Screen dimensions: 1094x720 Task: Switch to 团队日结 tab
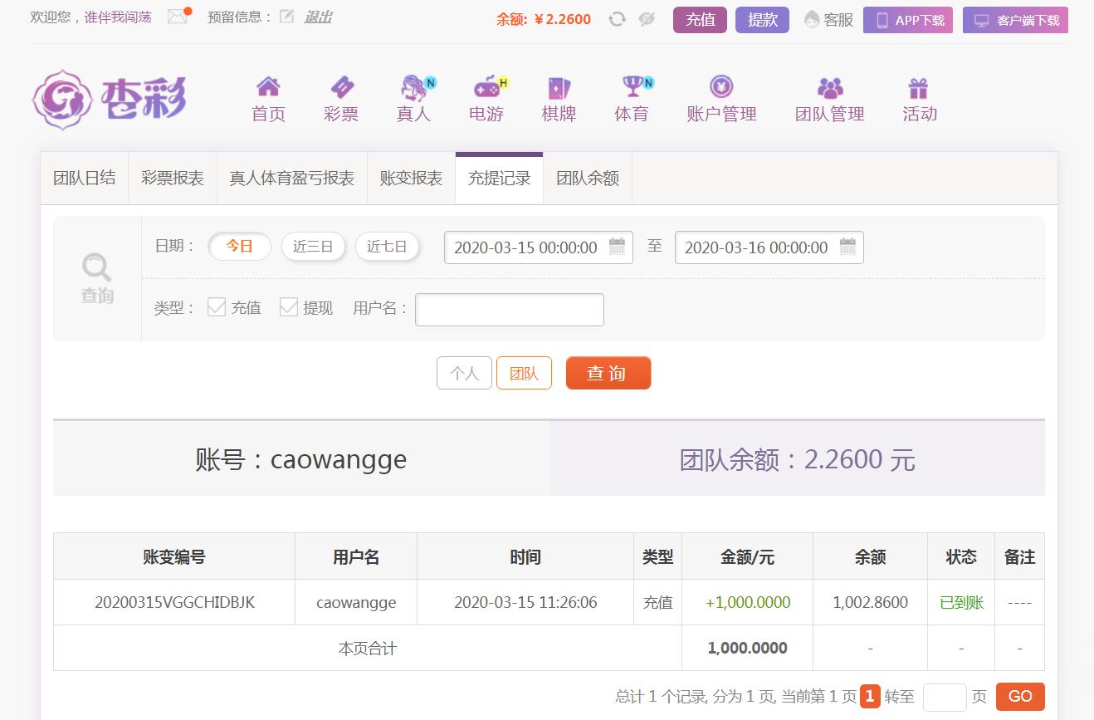coord(85,178)
